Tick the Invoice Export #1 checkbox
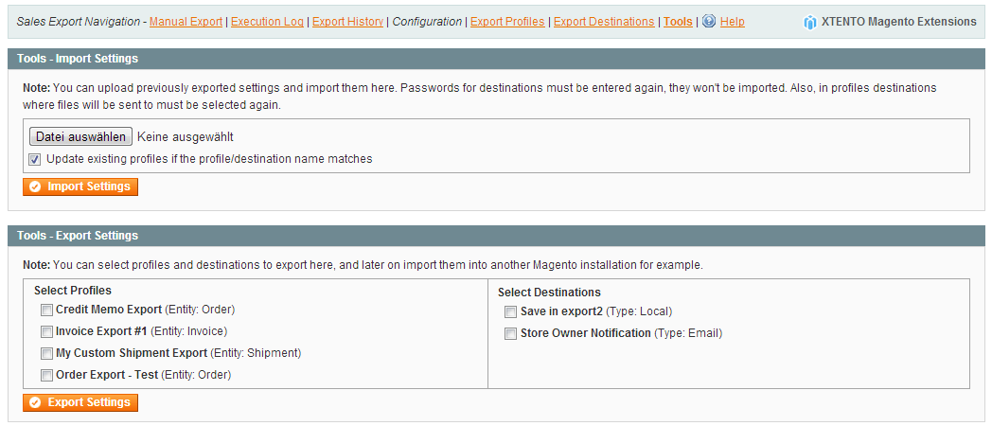Image resolution: width=992 pixels, height=426 pixels. (46, 331)
